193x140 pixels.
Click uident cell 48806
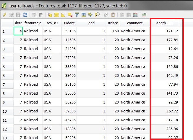point(69,129)
